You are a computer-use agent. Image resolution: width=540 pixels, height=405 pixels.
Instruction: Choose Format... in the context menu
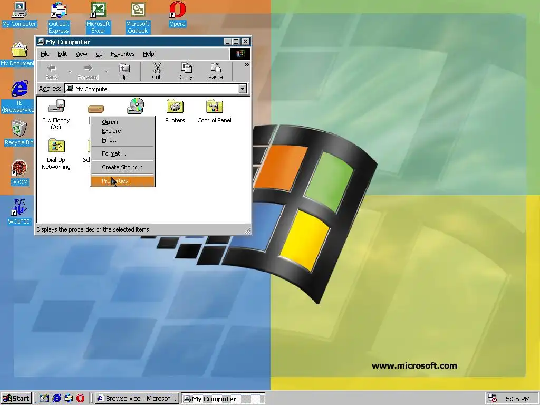[x=122, y=153]
